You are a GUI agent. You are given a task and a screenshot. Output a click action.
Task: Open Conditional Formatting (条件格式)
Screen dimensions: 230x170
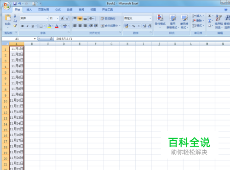[x=160, y=21]
